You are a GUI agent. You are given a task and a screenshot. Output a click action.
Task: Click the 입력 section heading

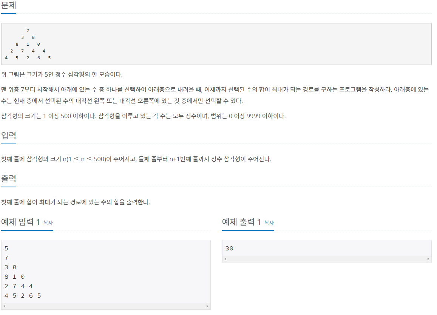coord(9,136)
